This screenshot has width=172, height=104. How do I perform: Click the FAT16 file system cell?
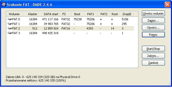66,28
